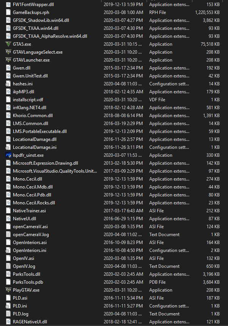Select the file ikpMP3.dll
The image size is (228, 326).
(x=23, y=92)
